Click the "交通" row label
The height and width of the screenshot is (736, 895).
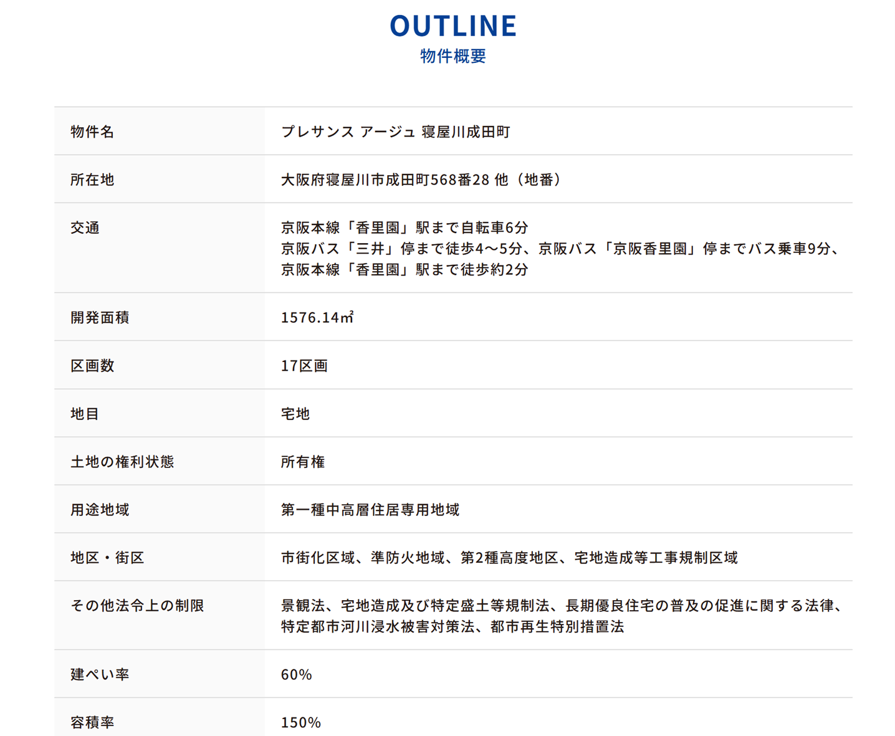pos(85,227)
